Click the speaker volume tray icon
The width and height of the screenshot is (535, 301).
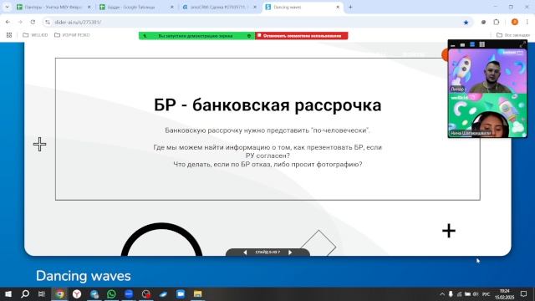476,294
